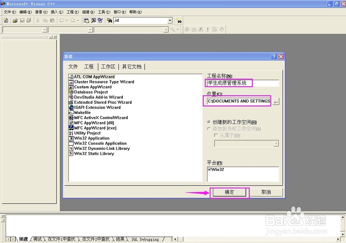This screenshot has height=243, width=346.
Task: Click the dialog help question mark button
Action: pos(274,56)
